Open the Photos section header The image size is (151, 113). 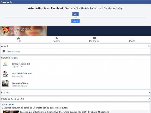(x=75, y=93)
